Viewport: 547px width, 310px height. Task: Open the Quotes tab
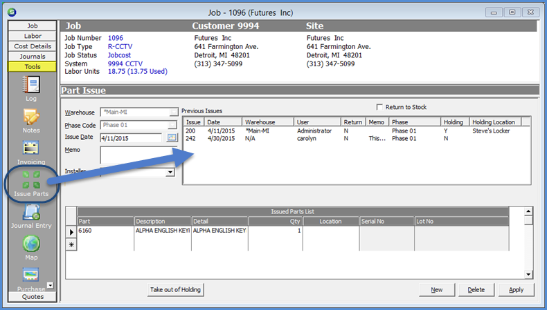point(33,297)
